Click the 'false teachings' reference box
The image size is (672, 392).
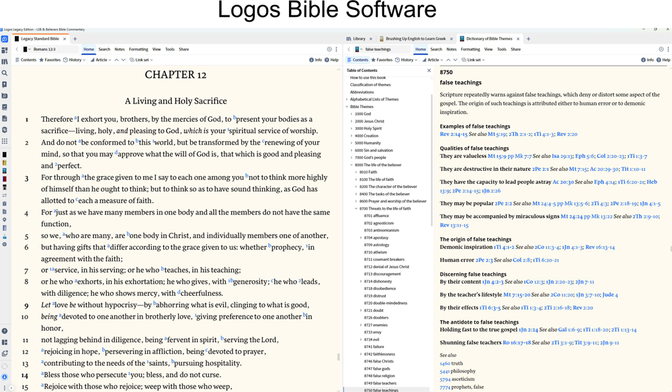383,49
